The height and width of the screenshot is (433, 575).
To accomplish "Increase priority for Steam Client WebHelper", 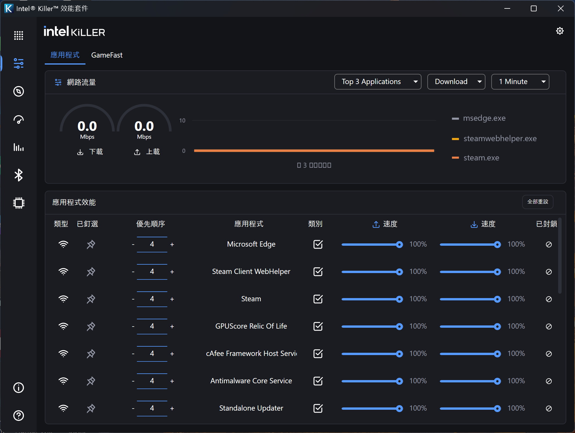I will (x=172, y=272).
